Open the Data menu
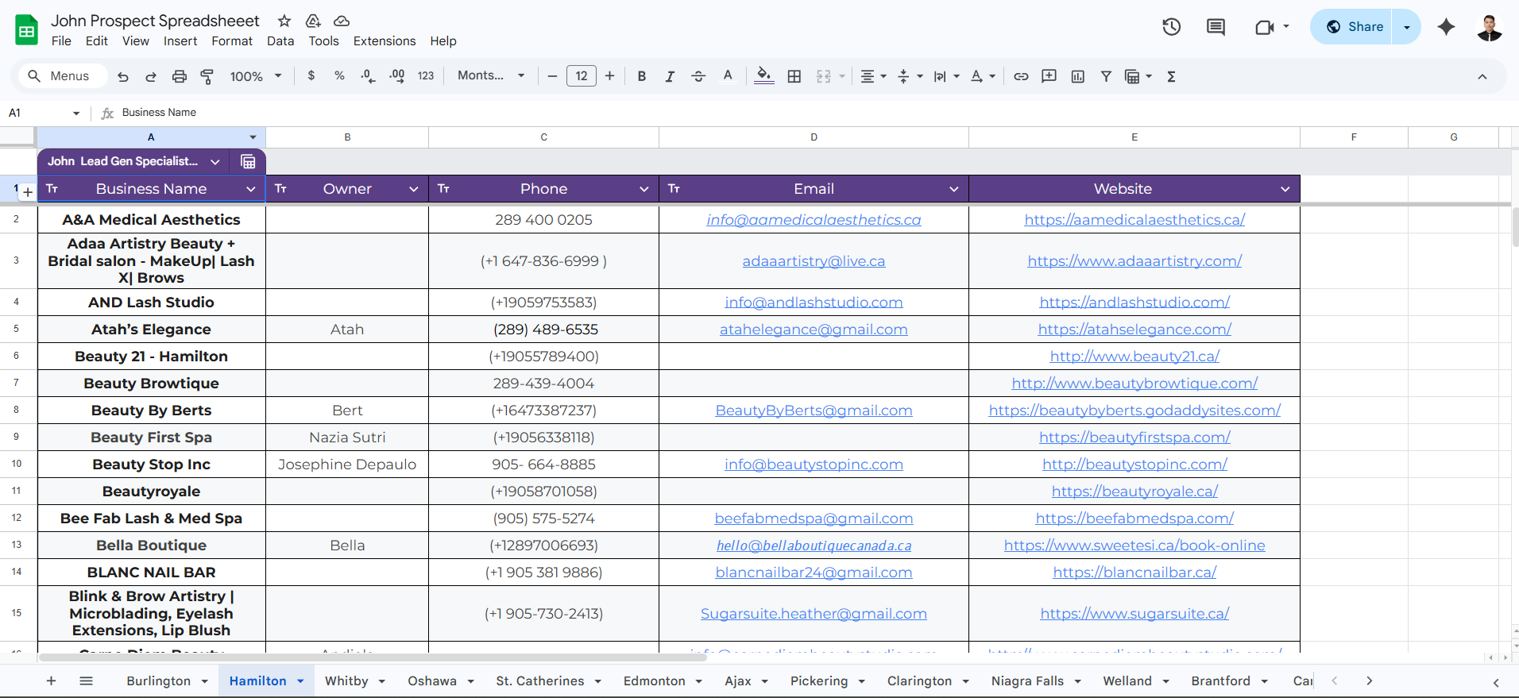Viewport: 1519px width, 698px height. tap(280, 41)
